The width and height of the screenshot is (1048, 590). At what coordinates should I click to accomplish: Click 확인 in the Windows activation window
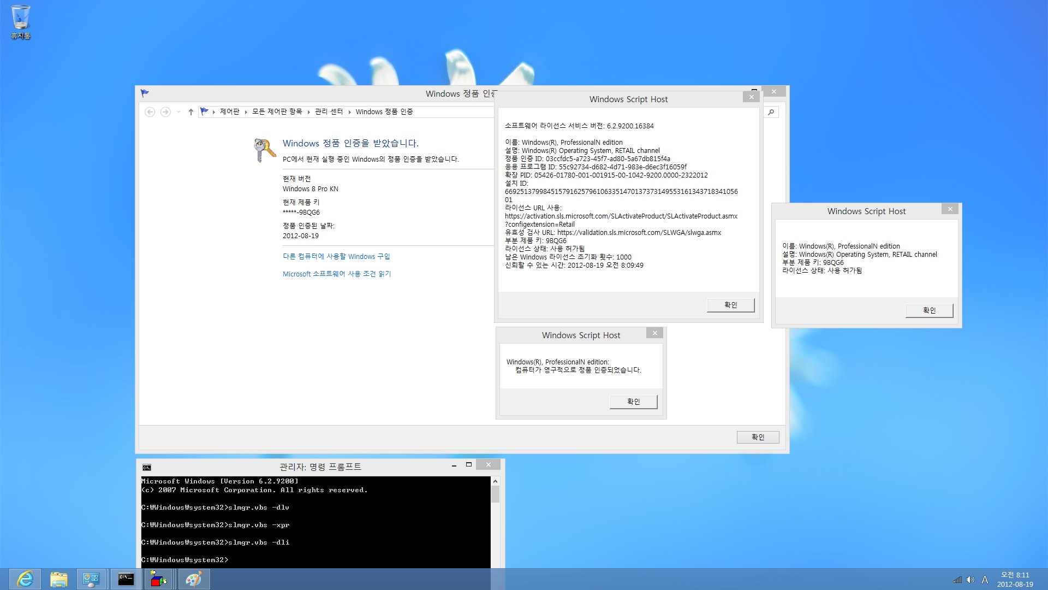[x=758, y=437]
